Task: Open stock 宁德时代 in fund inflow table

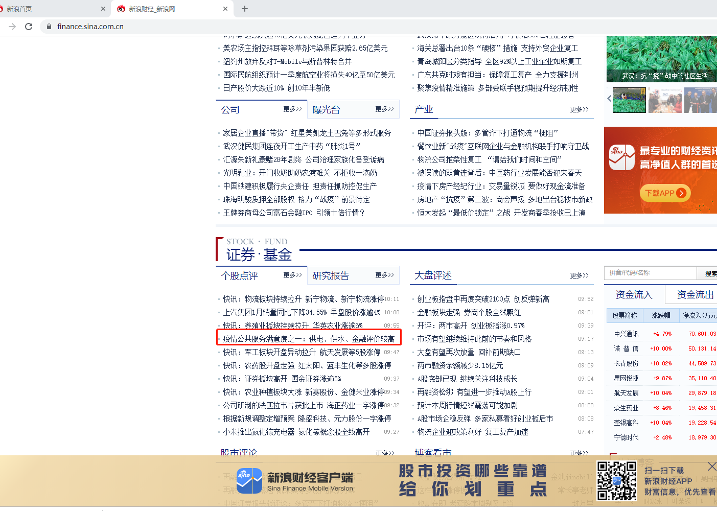Action: point(626,437)
